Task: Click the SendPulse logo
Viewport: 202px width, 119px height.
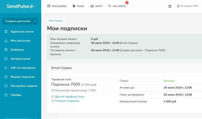Action: [x=20, y=6]
